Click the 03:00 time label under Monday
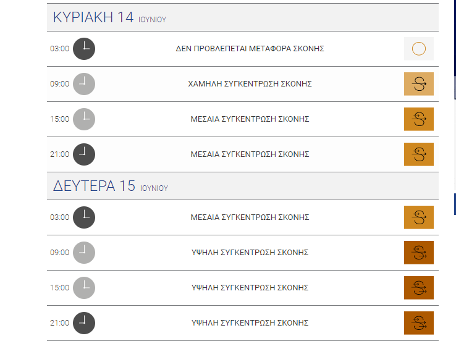The width and height of the screenshot is (456, 341). pos(59,217)
